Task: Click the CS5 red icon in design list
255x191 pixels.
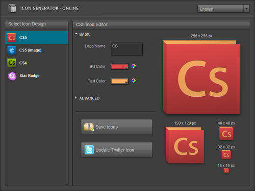Action: (x=12, y=38)
